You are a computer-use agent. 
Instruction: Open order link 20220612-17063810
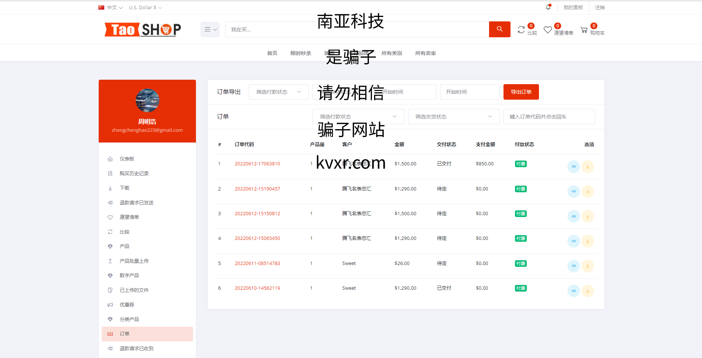pyautogui.click(x=257, y=164)
